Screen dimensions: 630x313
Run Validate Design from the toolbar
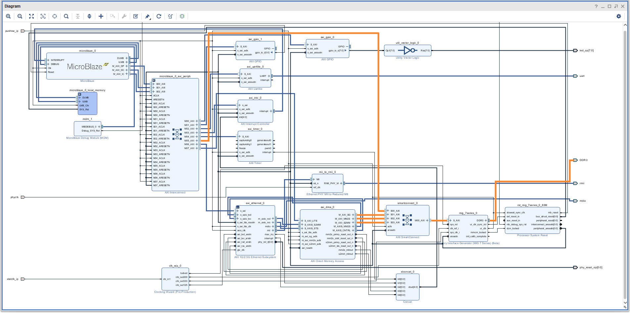136,16
